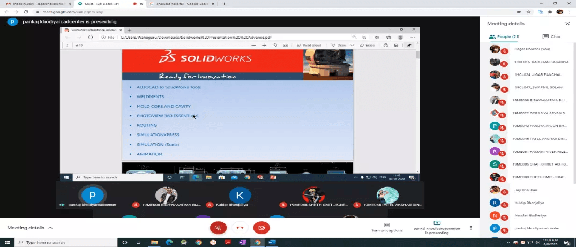Select Nandan Budheliya in People list
Viewport: 576px width, 247px height.
click(x=528, y=215)
